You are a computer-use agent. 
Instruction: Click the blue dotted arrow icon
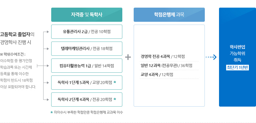pyautogui.click(x=211, y=57)
